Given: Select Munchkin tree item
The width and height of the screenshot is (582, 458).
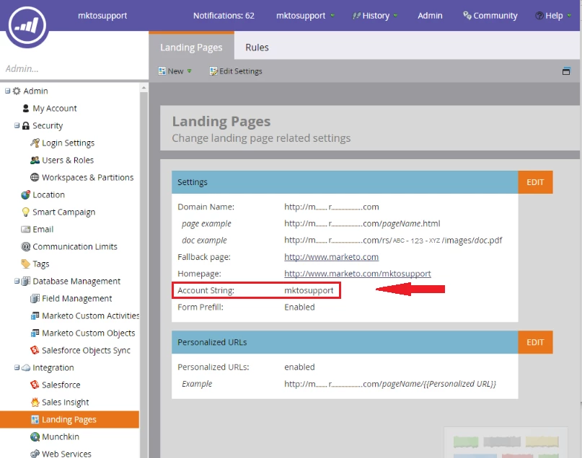Looking at the screenshot, I should pyautogui.click(x=61, y=436).
